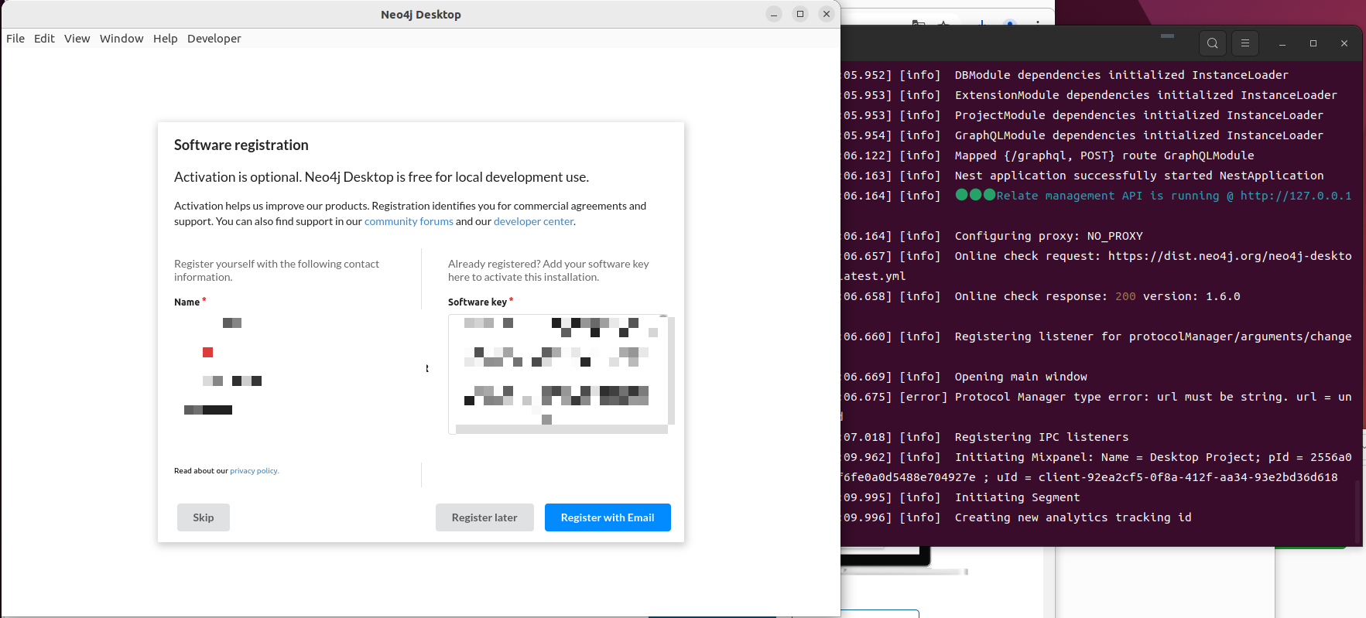
Task: Open the Developer menu
Action: (214, 39)
